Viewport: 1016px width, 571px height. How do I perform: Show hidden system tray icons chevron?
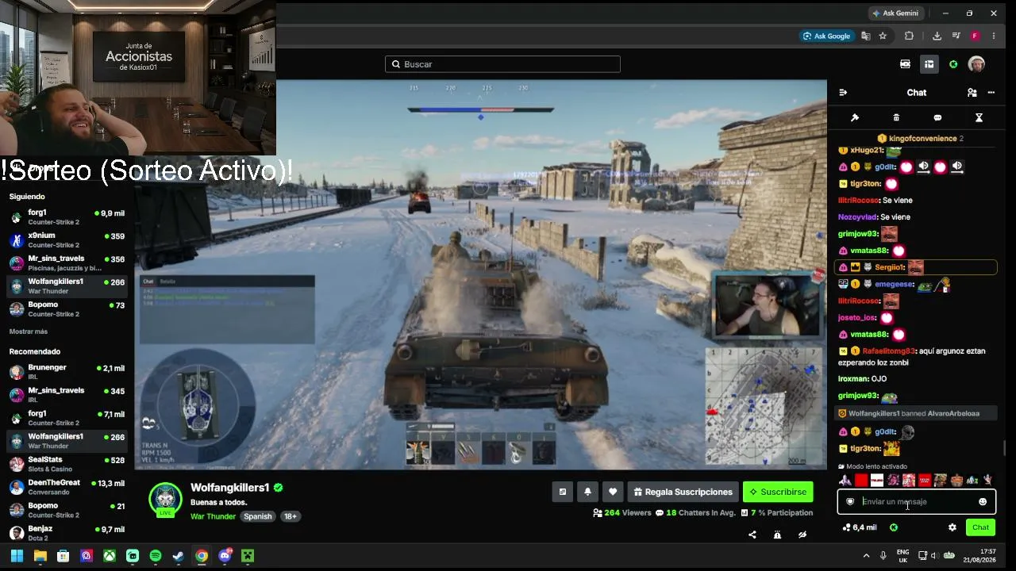tap(866, 556)
